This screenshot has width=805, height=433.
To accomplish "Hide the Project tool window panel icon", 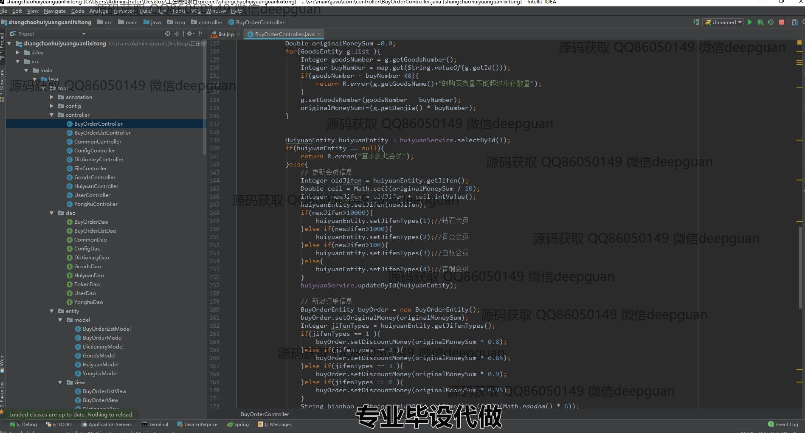I will [201, 34].
